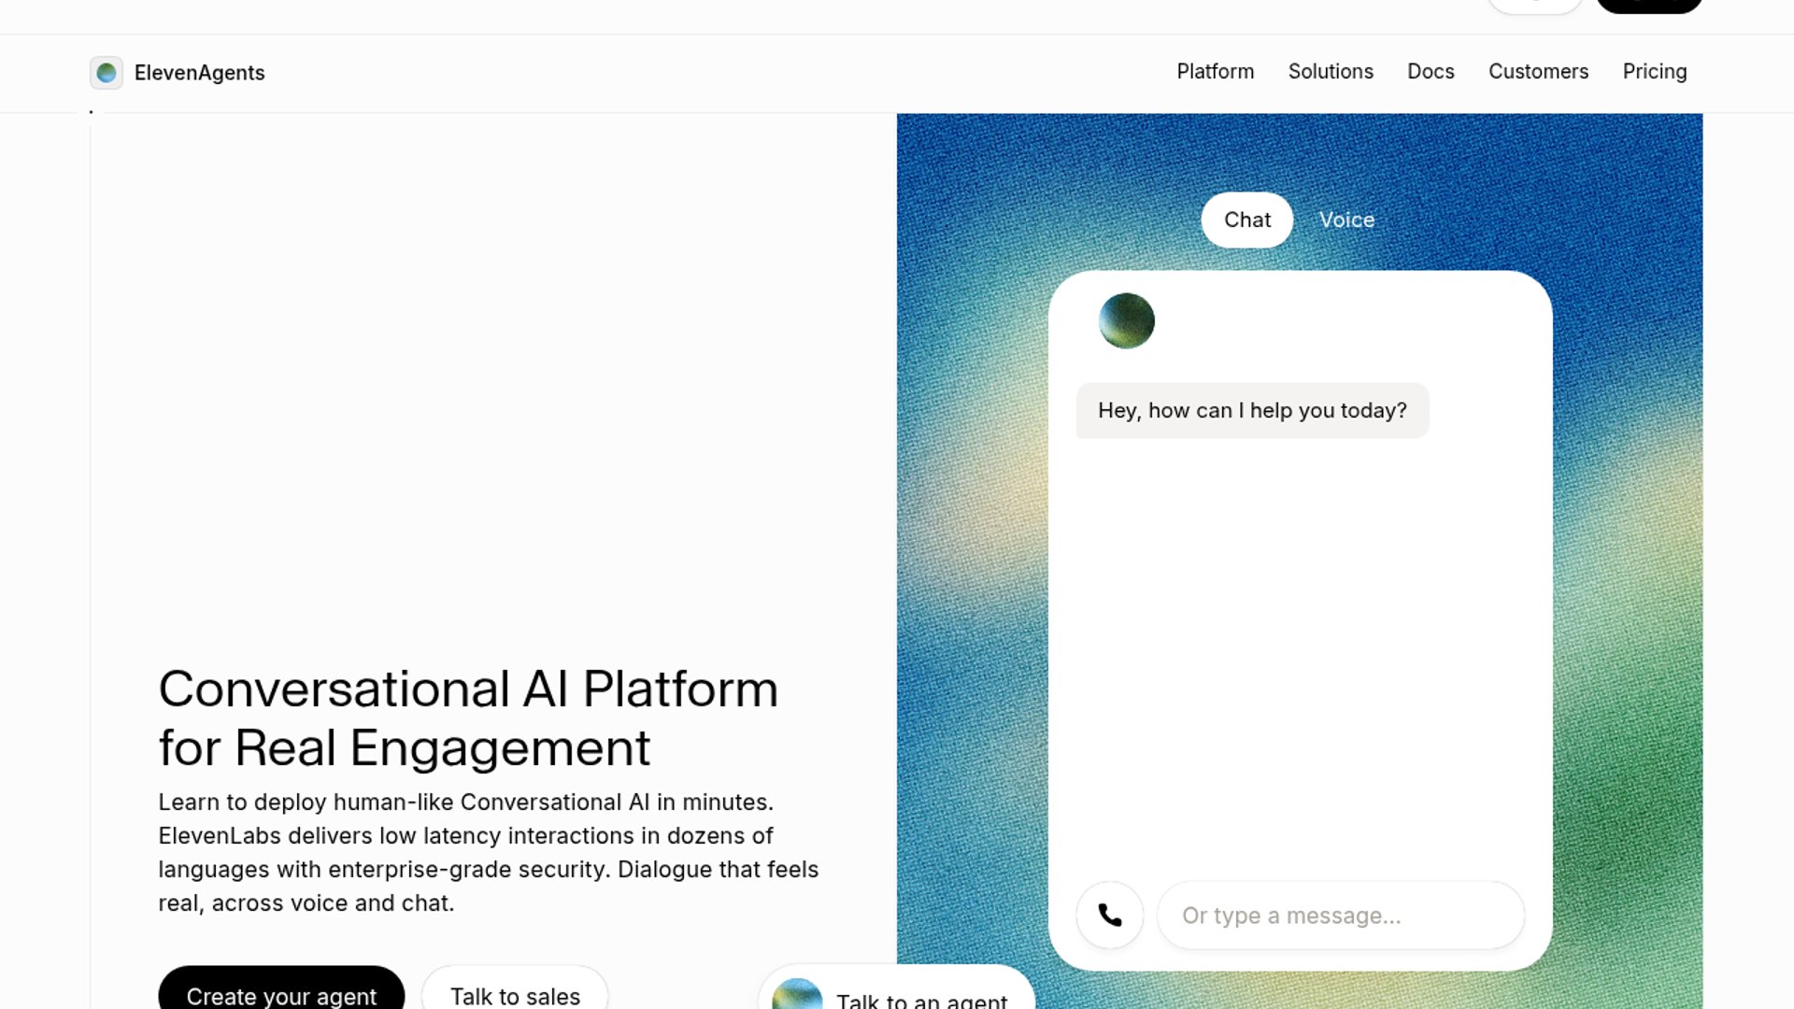Click the agent avatar orb in chat card
Viewport: 1794px width, 1009px height.
coord(1127,321)
